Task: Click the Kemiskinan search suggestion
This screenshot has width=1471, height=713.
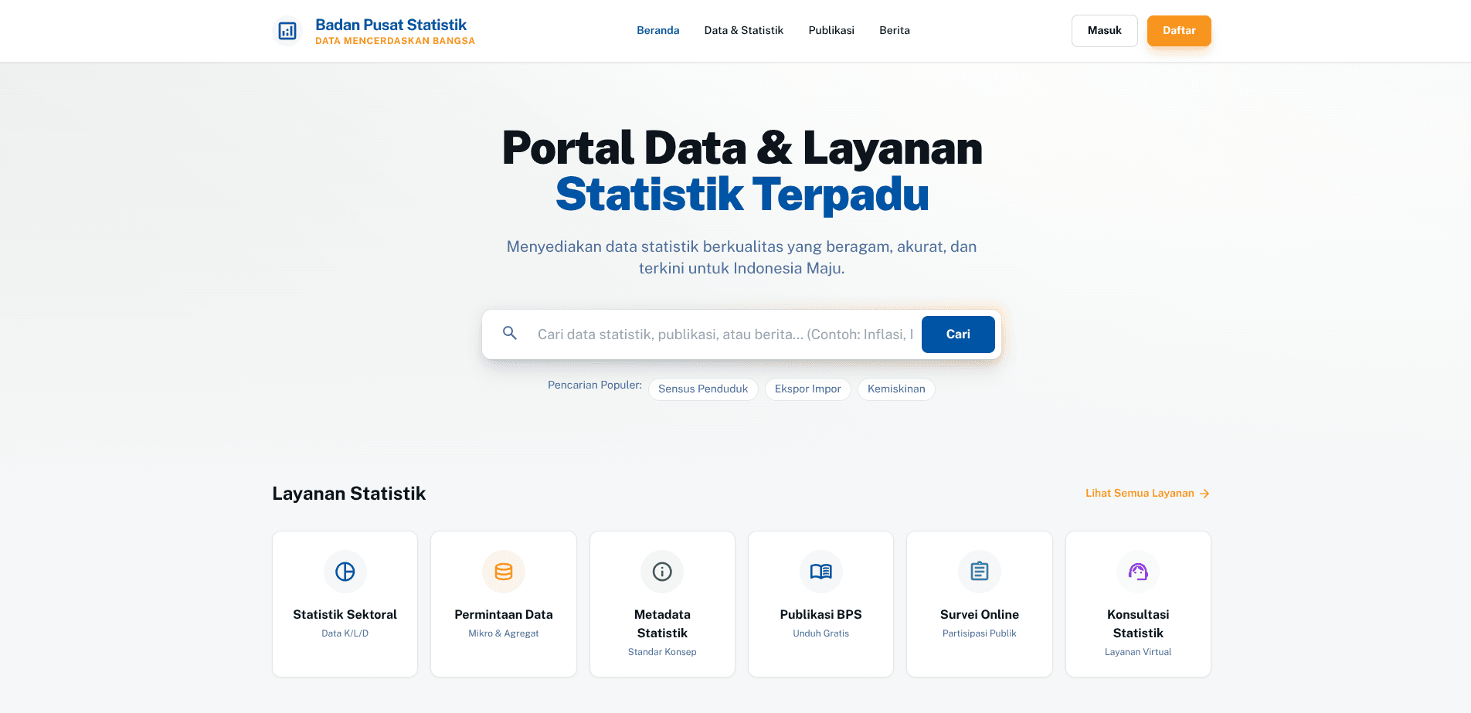Action: click(x=896, y=389)
